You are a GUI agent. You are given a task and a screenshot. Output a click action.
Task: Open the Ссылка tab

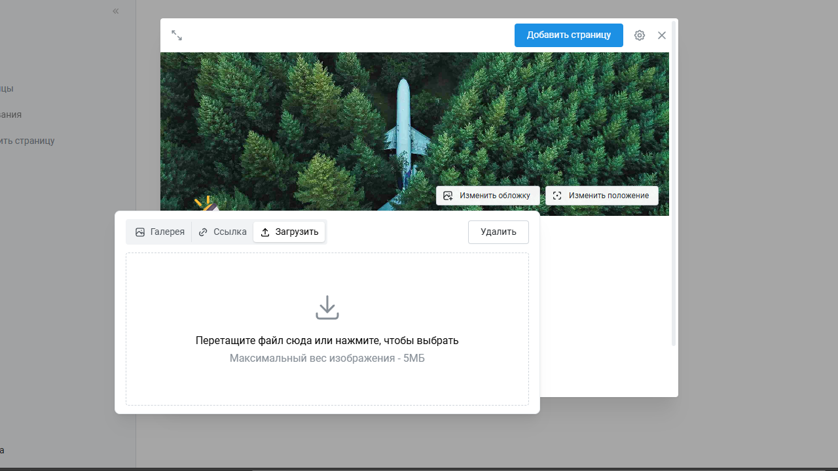click(x=223, y=232)
